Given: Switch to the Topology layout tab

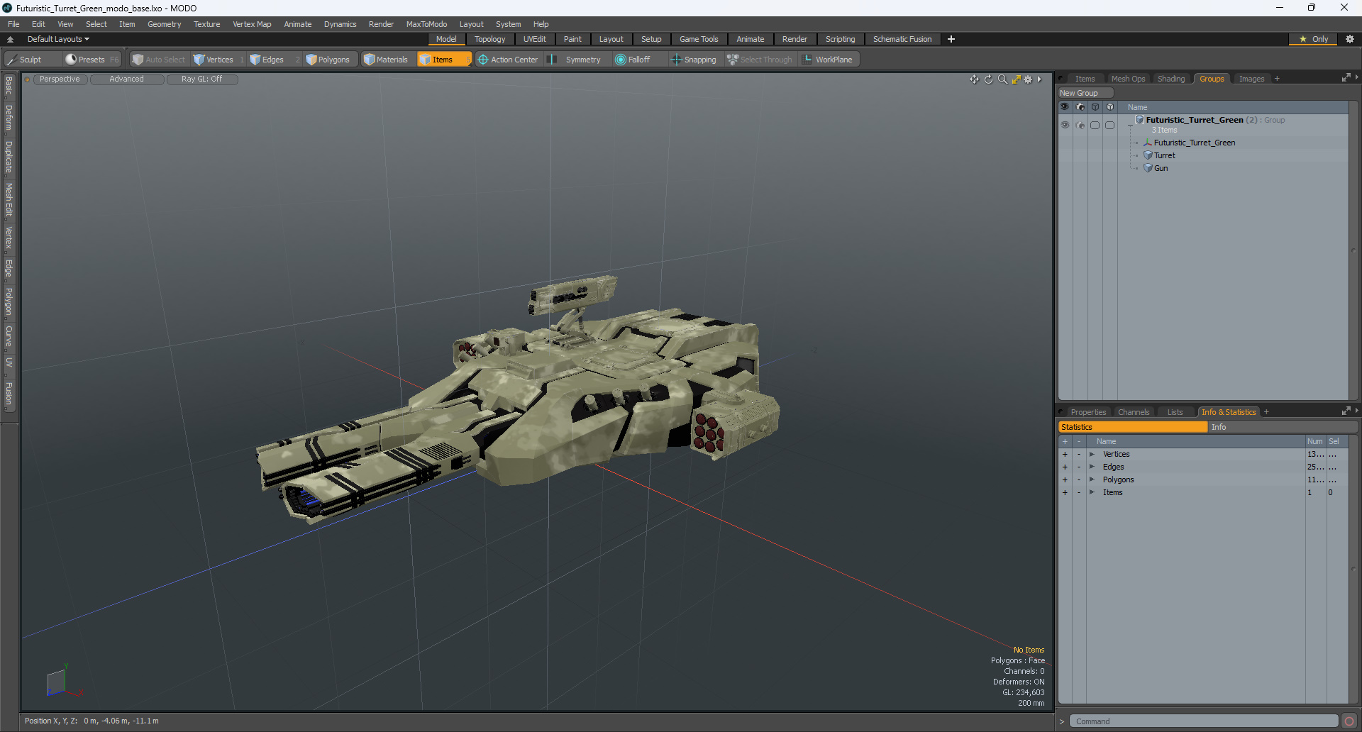Looking at the screenshot, I should click(490, 39).
